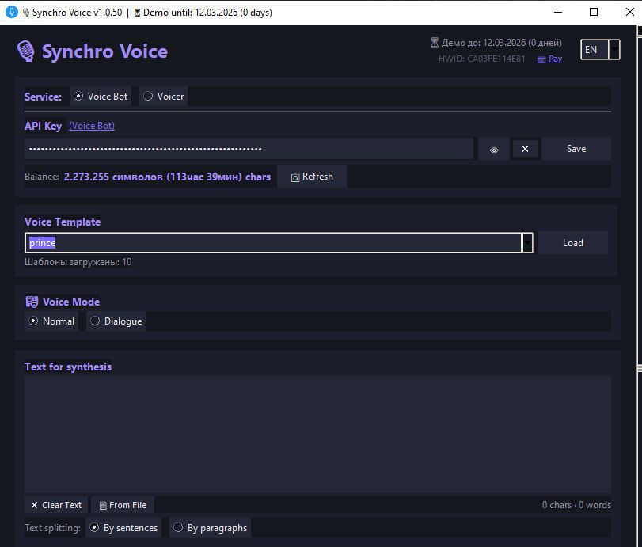This screenshot has width=642, height=547.
Task: Clear the API key using the X icon
Action: [525, 148]
